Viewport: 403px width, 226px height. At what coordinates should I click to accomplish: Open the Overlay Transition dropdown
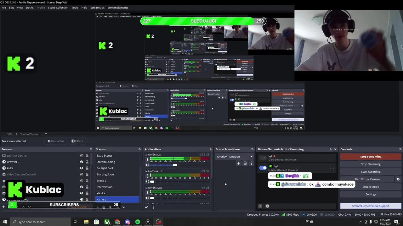pos(235,157)
